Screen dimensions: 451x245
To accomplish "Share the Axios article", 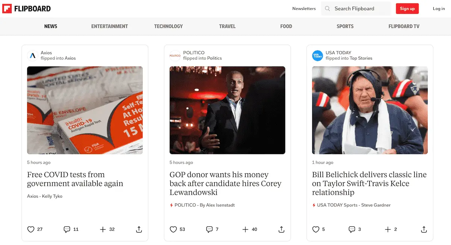I will pyautogui.click(x=138, y=229).
